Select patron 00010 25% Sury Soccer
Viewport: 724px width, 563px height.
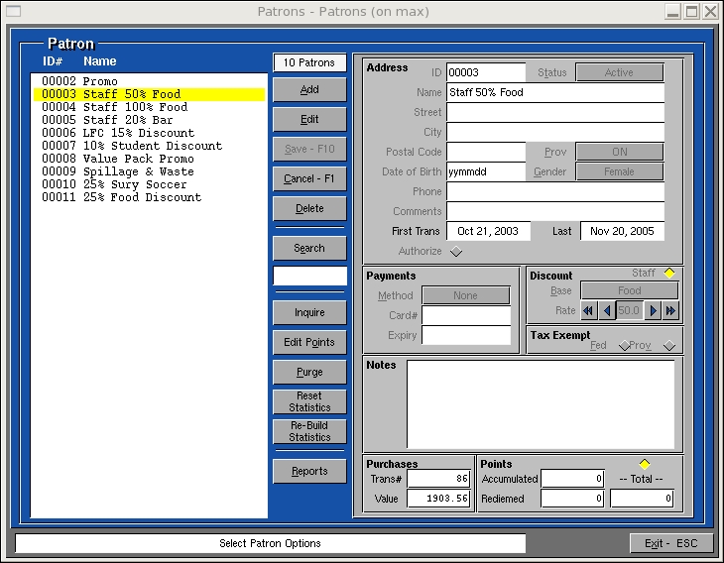pyautogui.click(x=149, y=184)
